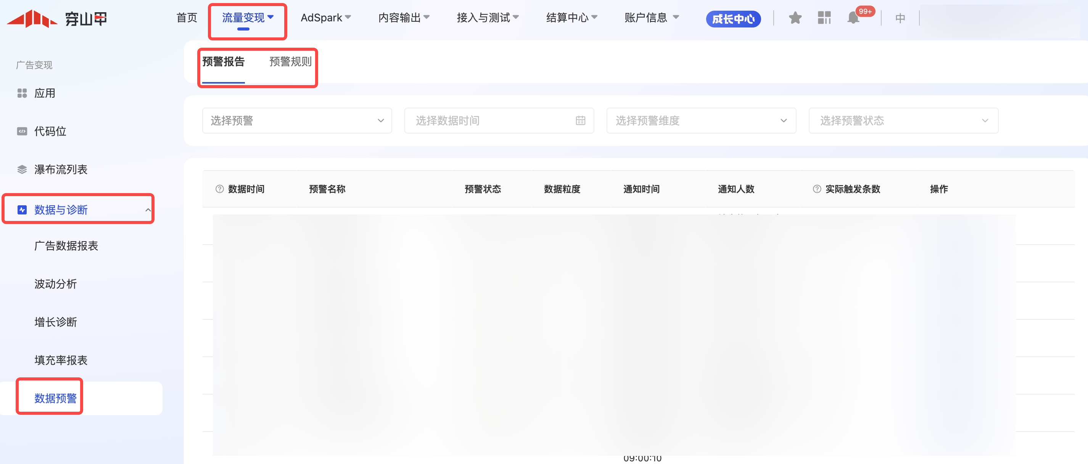Switch language using 中 toggle
This screenshot has width=1088, height=464.
point(900,18)
